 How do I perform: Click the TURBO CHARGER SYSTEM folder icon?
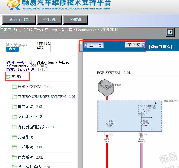tap(14, 97)
